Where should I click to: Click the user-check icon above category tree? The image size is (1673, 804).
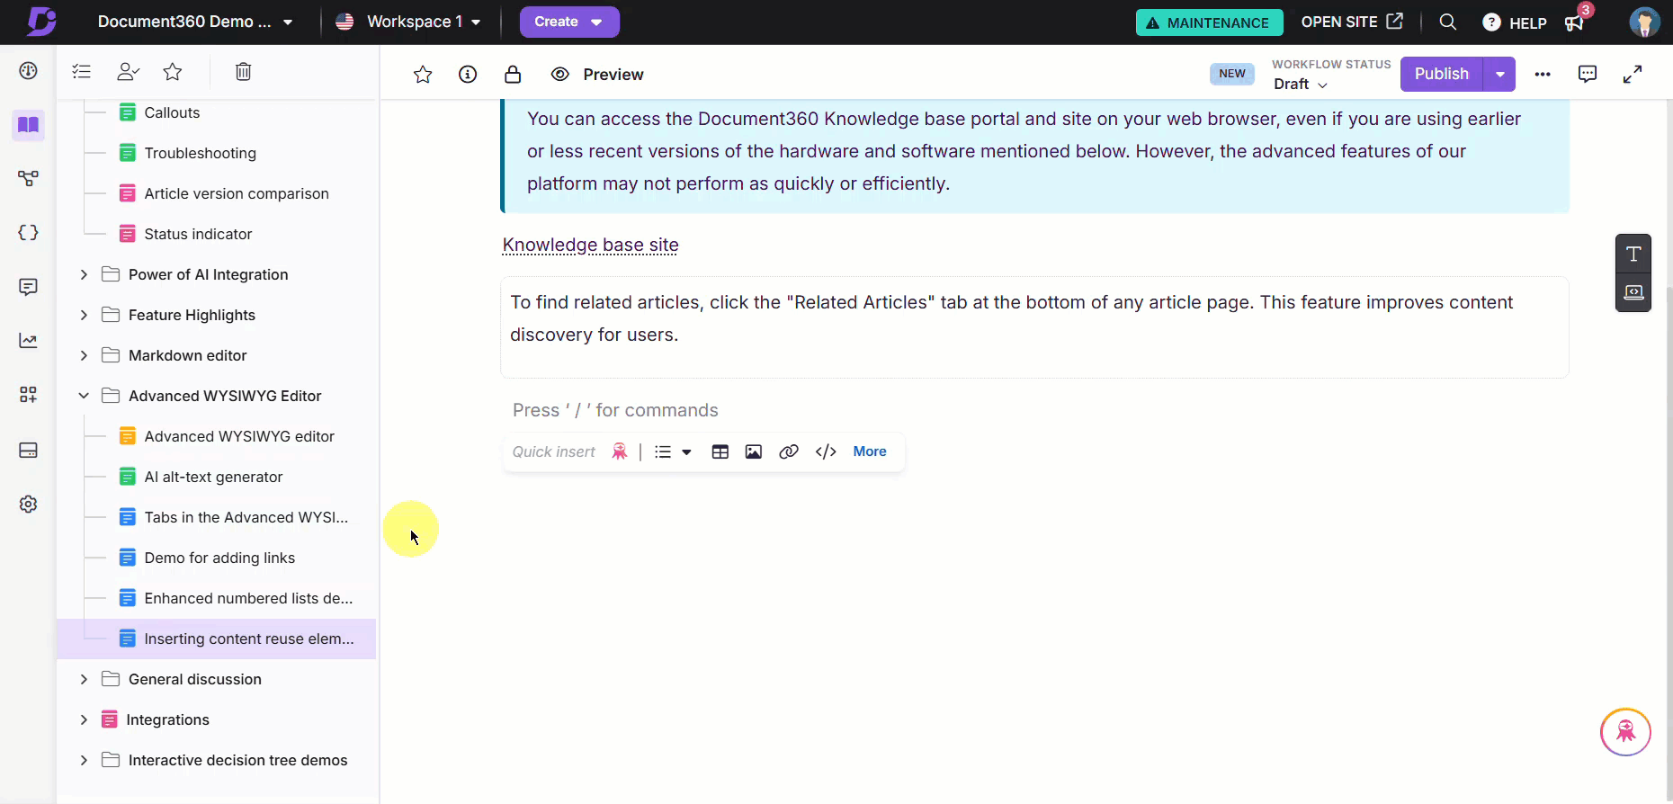128,72
